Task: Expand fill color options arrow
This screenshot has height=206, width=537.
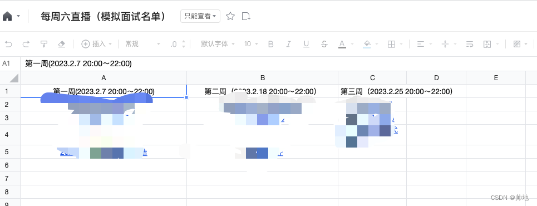Action: (377, 44)
